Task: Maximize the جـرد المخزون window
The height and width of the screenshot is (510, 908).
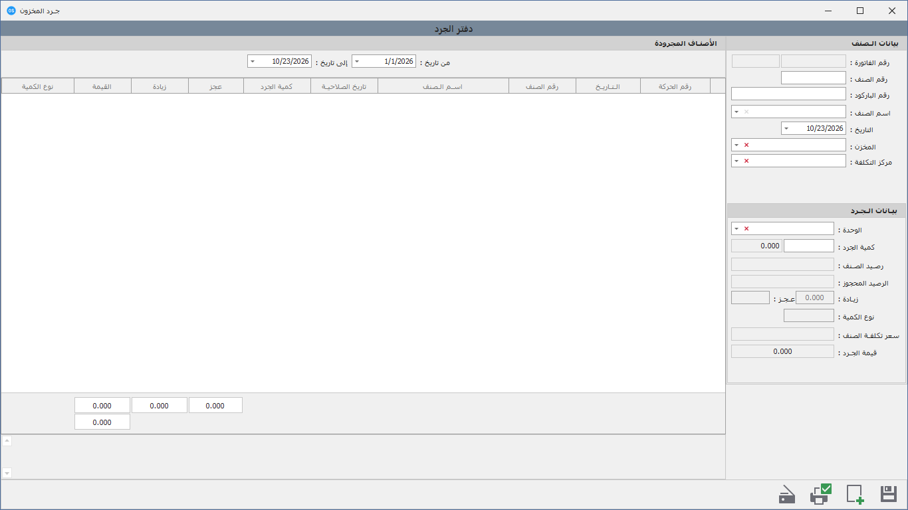Action: [x=860, y=11]
